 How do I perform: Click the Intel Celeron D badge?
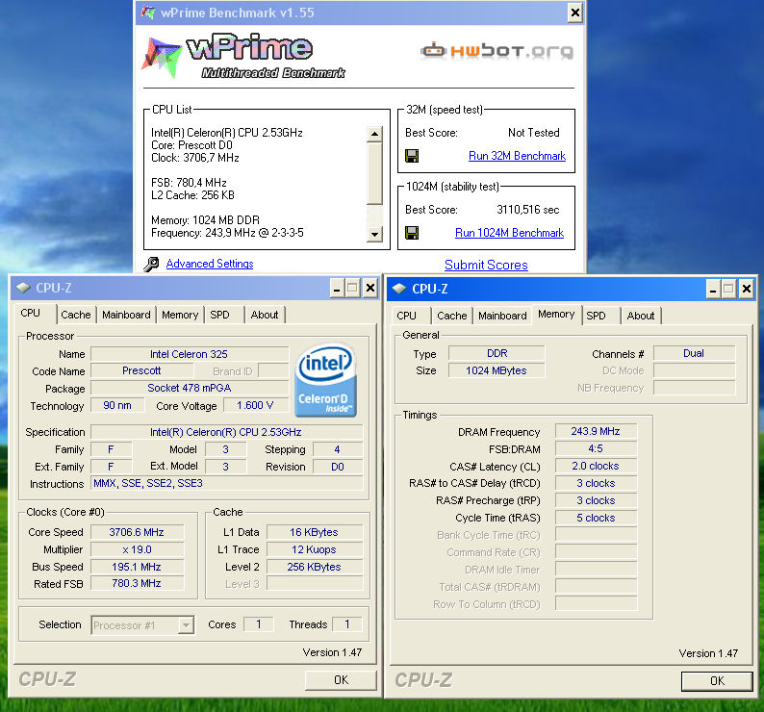click(325, 380)
